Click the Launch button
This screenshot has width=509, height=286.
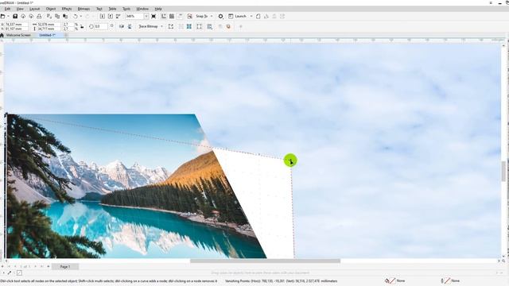(x=238, y=16)
